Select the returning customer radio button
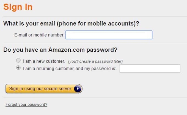This screenshot has width=187, height=115. [18, 68]
